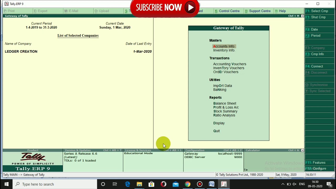Select Accounting Vouchers
Screen dimensions: 336x189
[230, 64]
